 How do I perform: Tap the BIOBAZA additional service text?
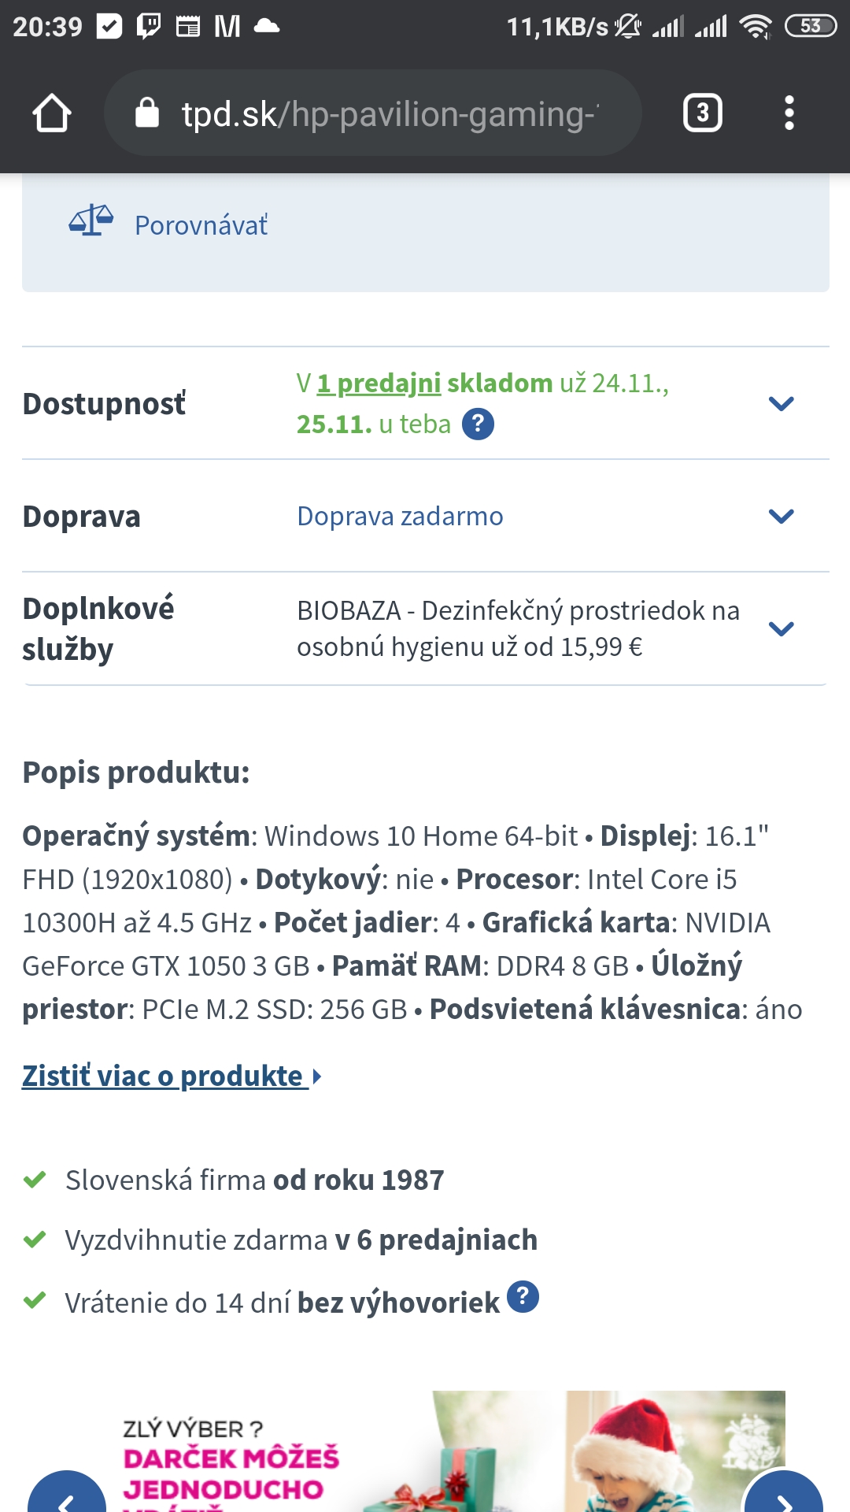coord(517,628)
